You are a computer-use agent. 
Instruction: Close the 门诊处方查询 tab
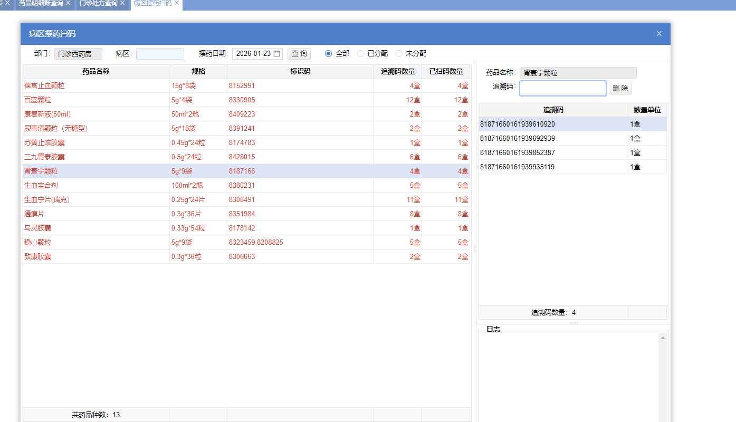click(x=122, y=3)
